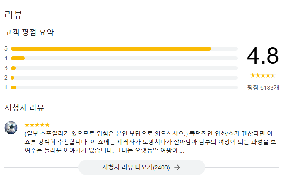
Task: Click the five-star rating above the review text
Action: pos(37,125)
